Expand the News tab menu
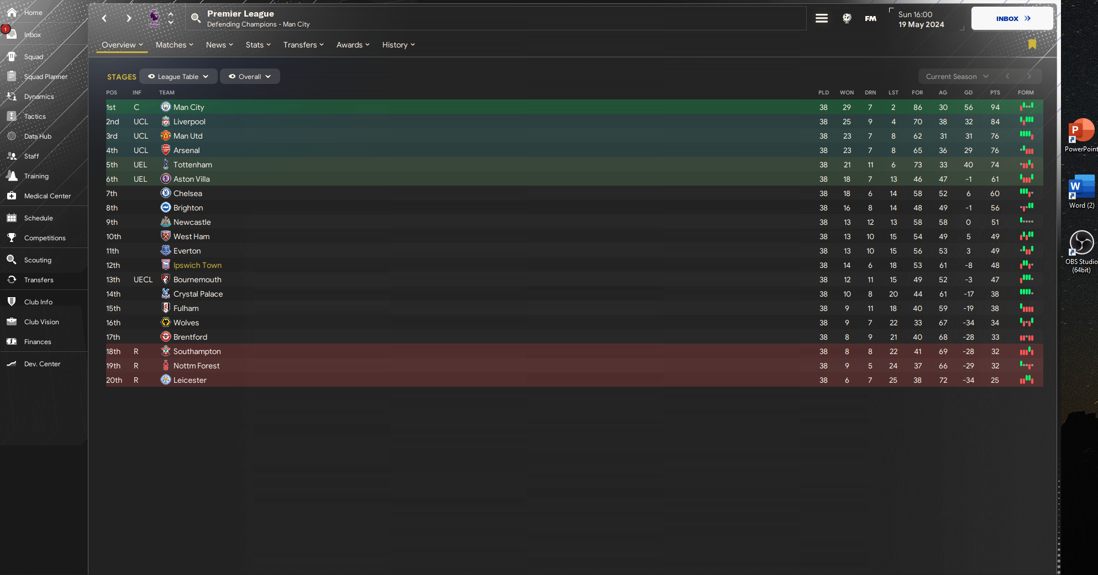 click(219, 45)
